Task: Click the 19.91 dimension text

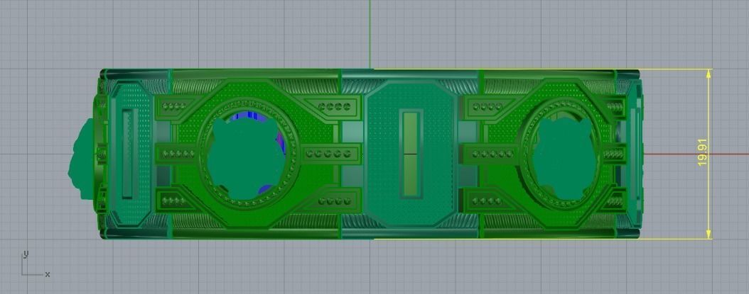Action: (702, 153)
